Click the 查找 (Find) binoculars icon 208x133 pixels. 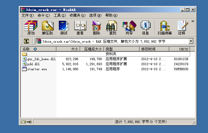pyautogui.click(x=113, y=28)
